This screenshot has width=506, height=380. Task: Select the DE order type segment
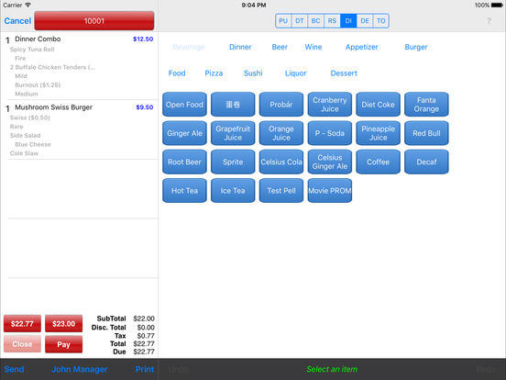pyautogui.click(x=365, y=21)
